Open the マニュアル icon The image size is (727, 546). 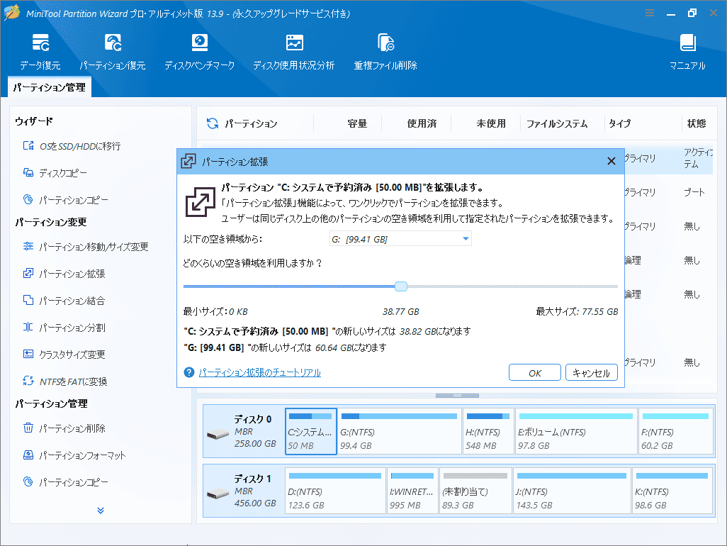[687, 51]
